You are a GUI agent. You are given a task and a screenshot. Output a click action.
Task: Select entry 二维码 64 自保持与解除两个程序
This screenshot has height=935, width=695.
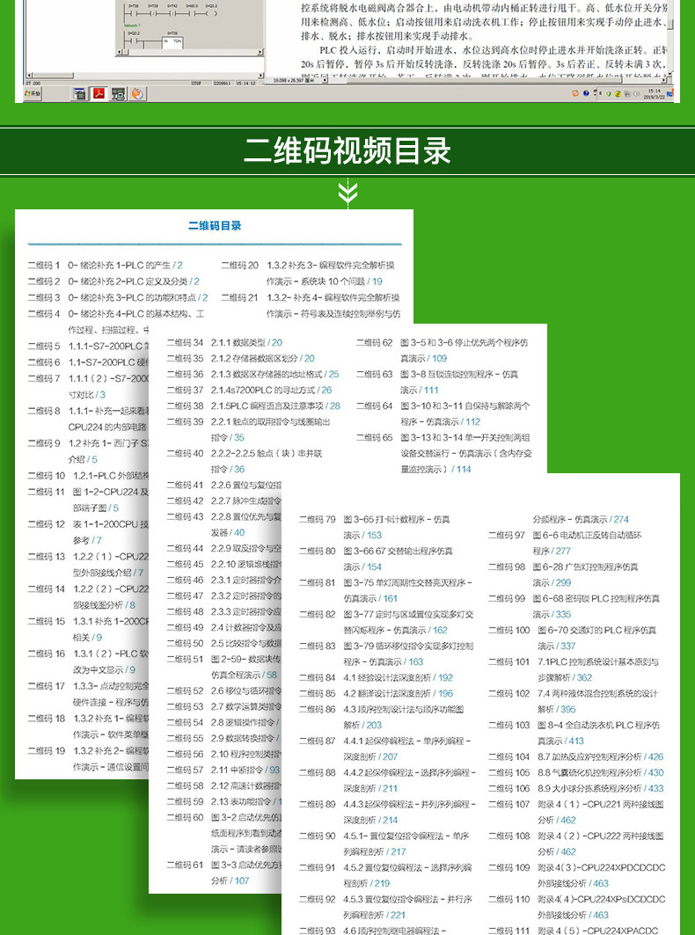[443, 413]
